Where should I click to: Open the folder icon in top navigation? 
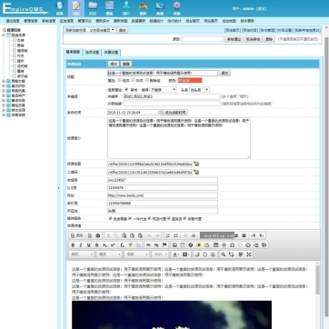93,7
